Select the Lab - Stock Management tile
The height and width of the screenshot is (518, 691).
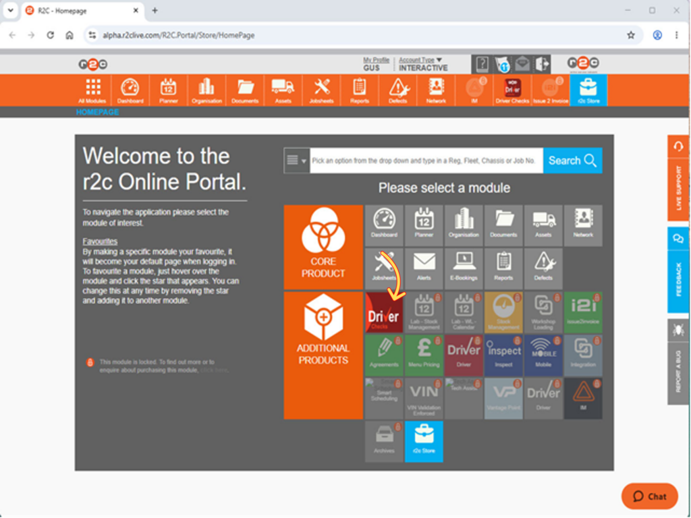(424, 312)
